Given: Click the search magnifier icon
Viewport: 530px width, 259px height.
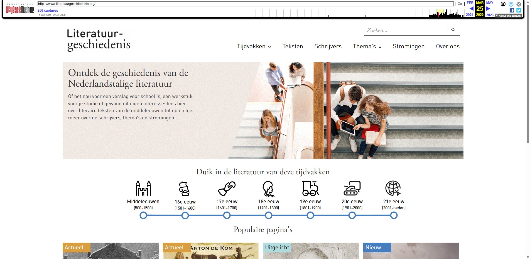Looking at the screenshot, I should click(453, 29).
